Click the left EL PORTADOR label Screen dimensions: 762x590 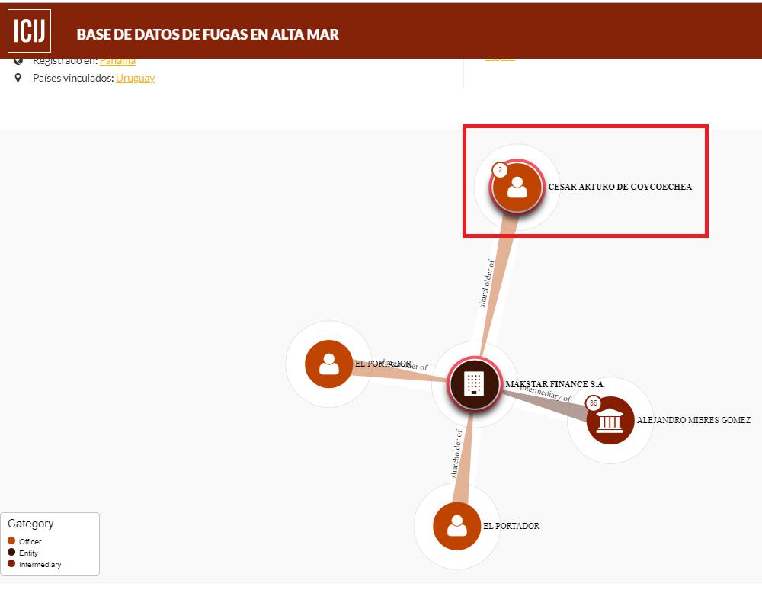(x=383, y=364)
